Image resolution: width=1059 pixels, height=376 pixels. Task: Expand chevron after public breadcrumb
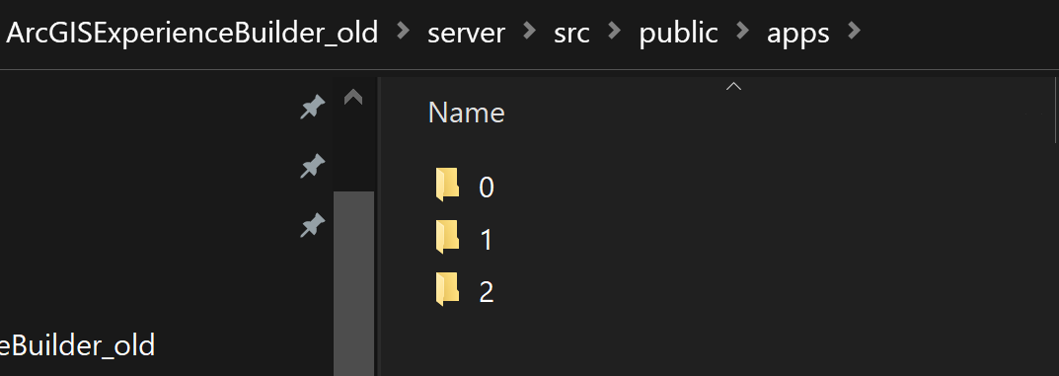742,31
